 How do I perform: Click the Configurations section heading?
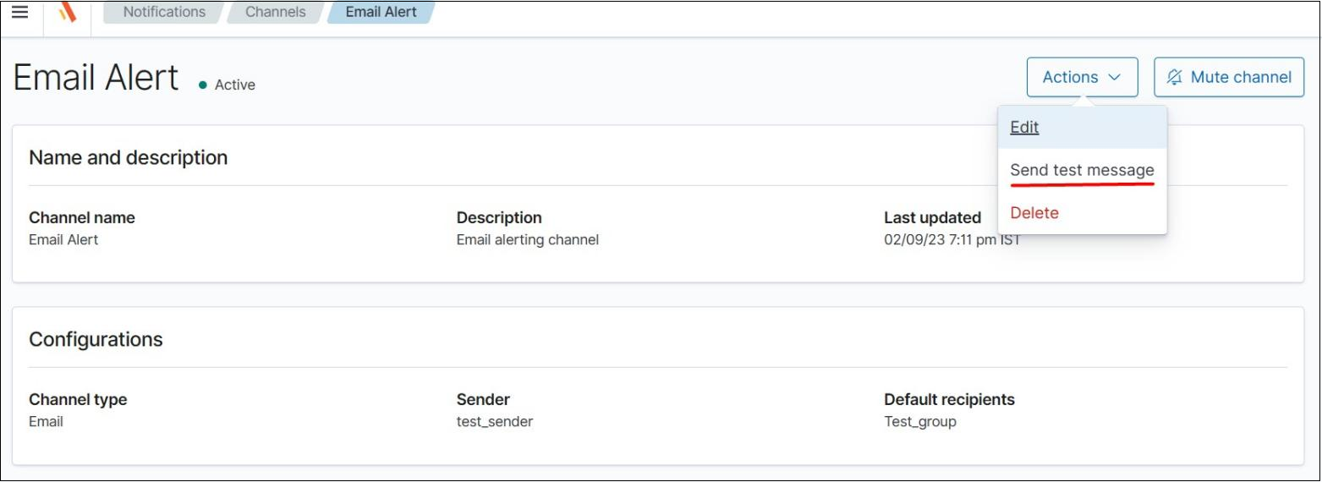tap(96, 339)
